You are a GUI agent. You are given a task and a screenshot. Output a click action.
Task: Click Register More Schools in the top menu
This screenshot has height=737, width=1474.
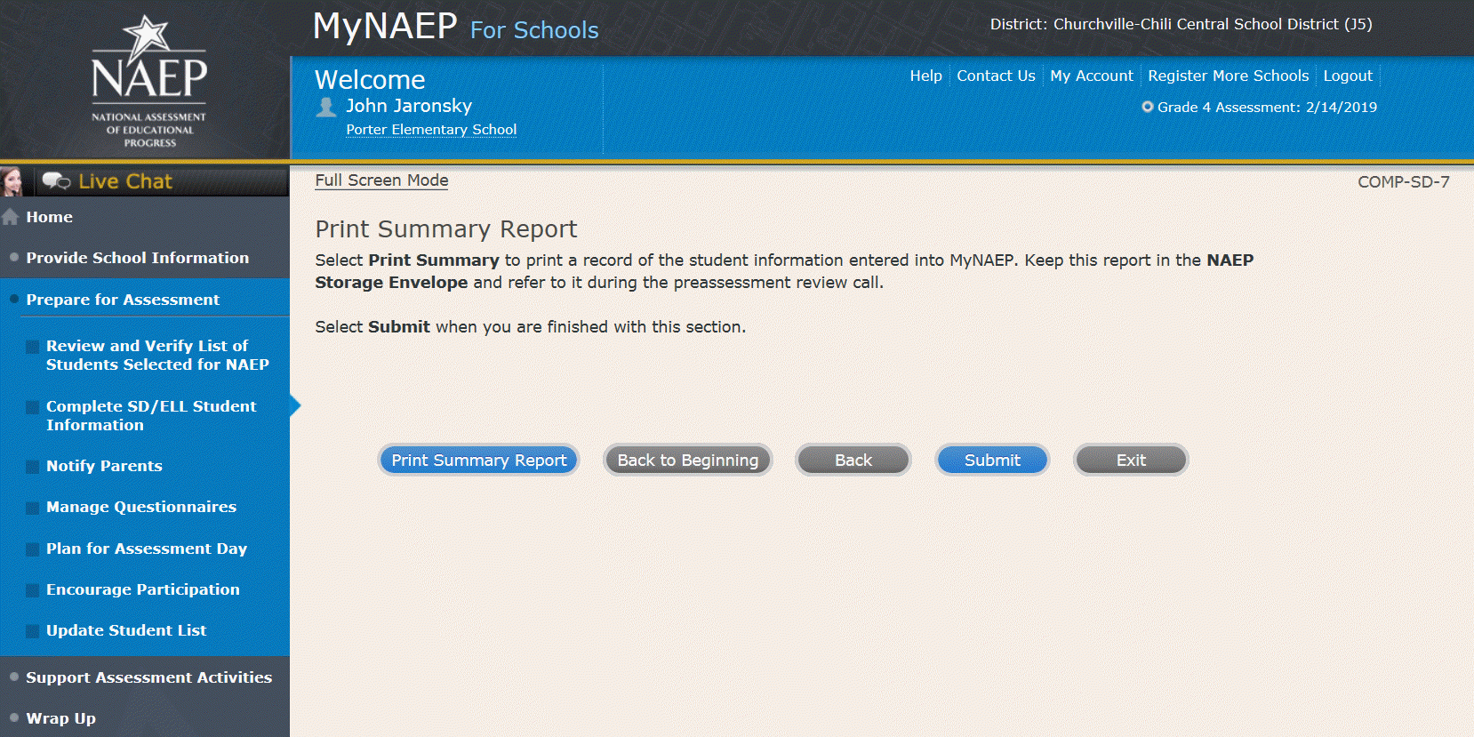tap(1228, 76)
